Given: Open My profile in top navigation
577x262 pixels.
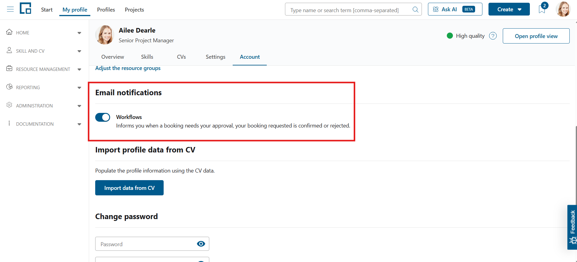Looking at the screenshot, I should (75, 10).
